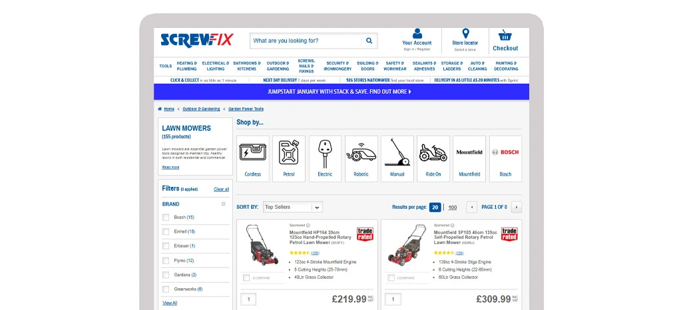Open the Bathrooms & Kitchens menu
The height and width of the screenshot is (310, 683).
[247, 66]
